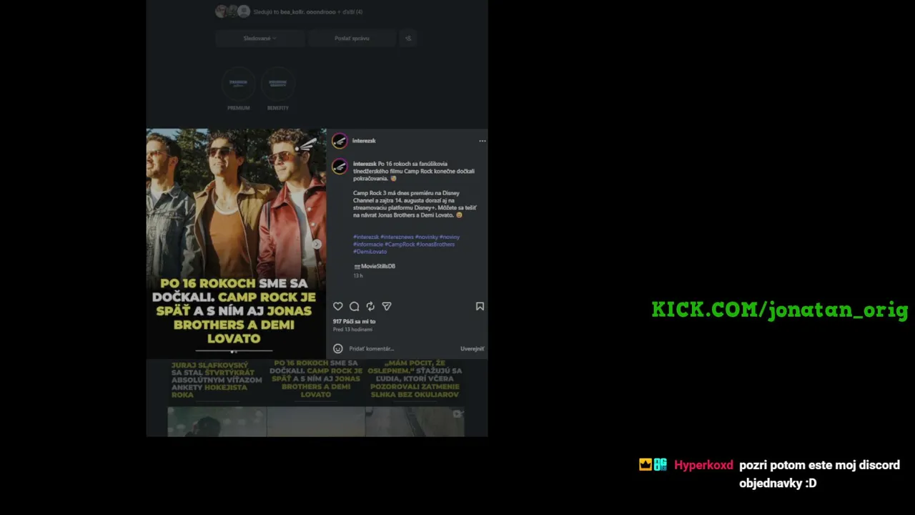The width and height of the screenshot is (915, 515).
Task: Open the #CampRock hashtag
Action: pos(400,244)
